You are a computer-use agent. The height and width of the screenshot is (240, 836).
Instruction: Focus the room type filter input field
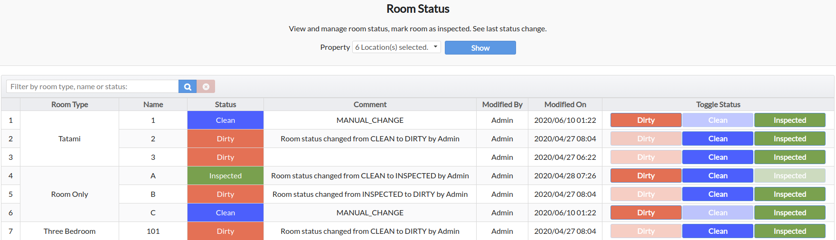[93, 87]
